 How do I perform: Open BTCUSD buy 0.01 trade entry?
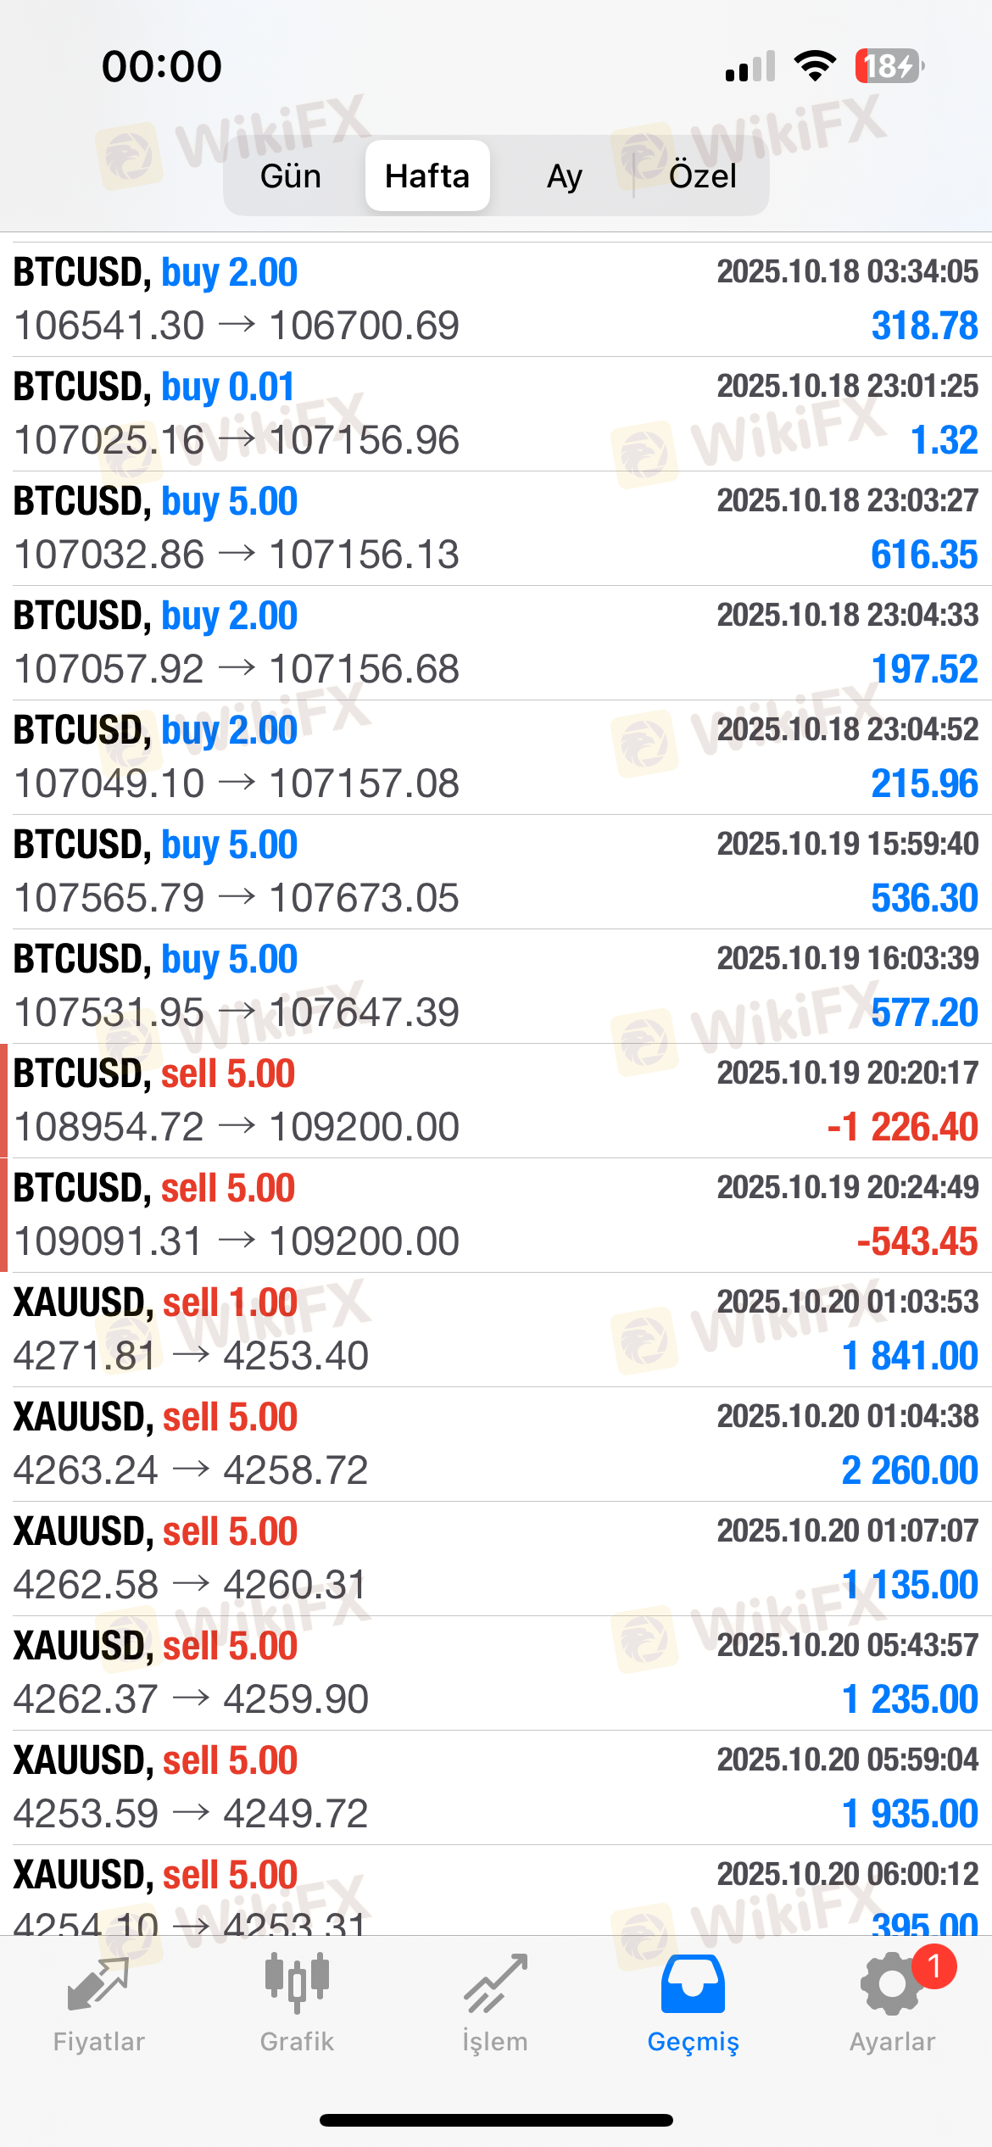[496, 414]
